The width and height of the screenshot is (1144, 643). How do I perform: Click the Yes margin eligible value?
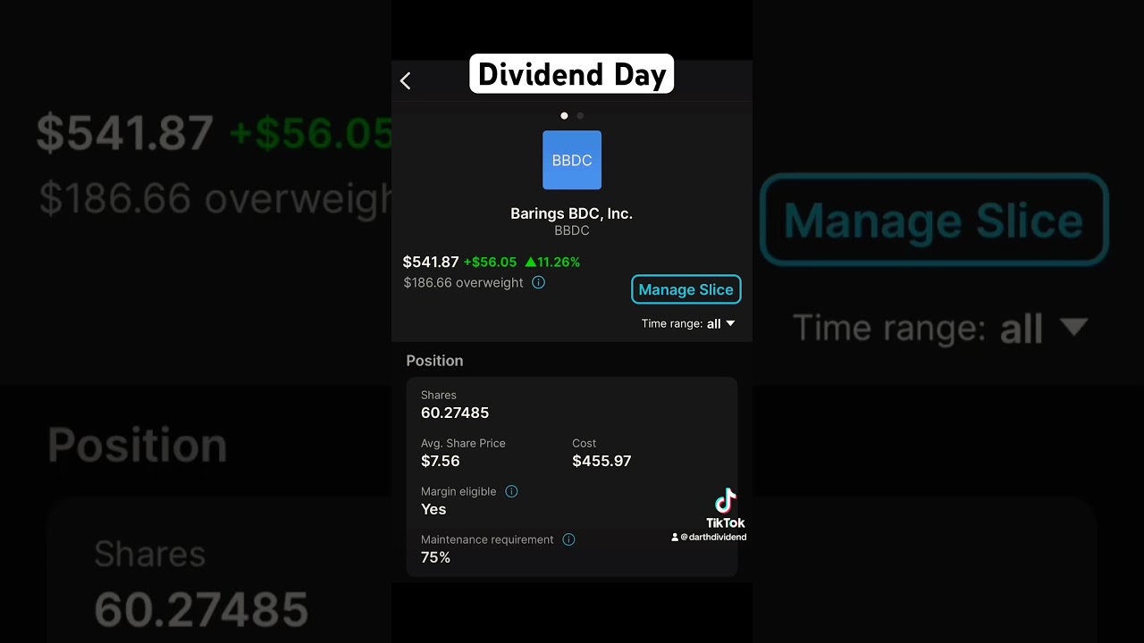[x=433, y=509]
